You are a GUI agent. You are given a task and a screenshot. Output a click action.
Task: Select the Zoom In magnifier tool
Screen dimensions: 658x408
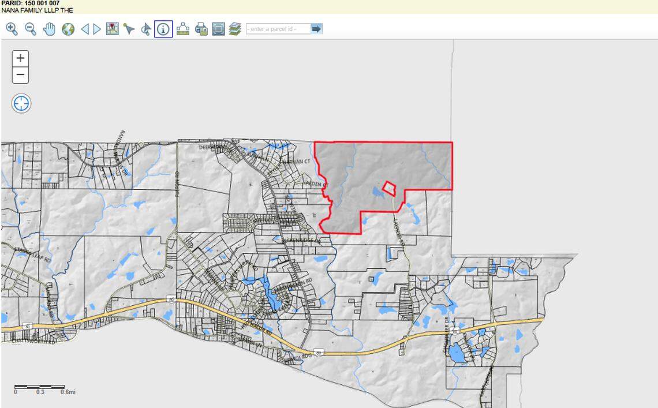(13, 28)
